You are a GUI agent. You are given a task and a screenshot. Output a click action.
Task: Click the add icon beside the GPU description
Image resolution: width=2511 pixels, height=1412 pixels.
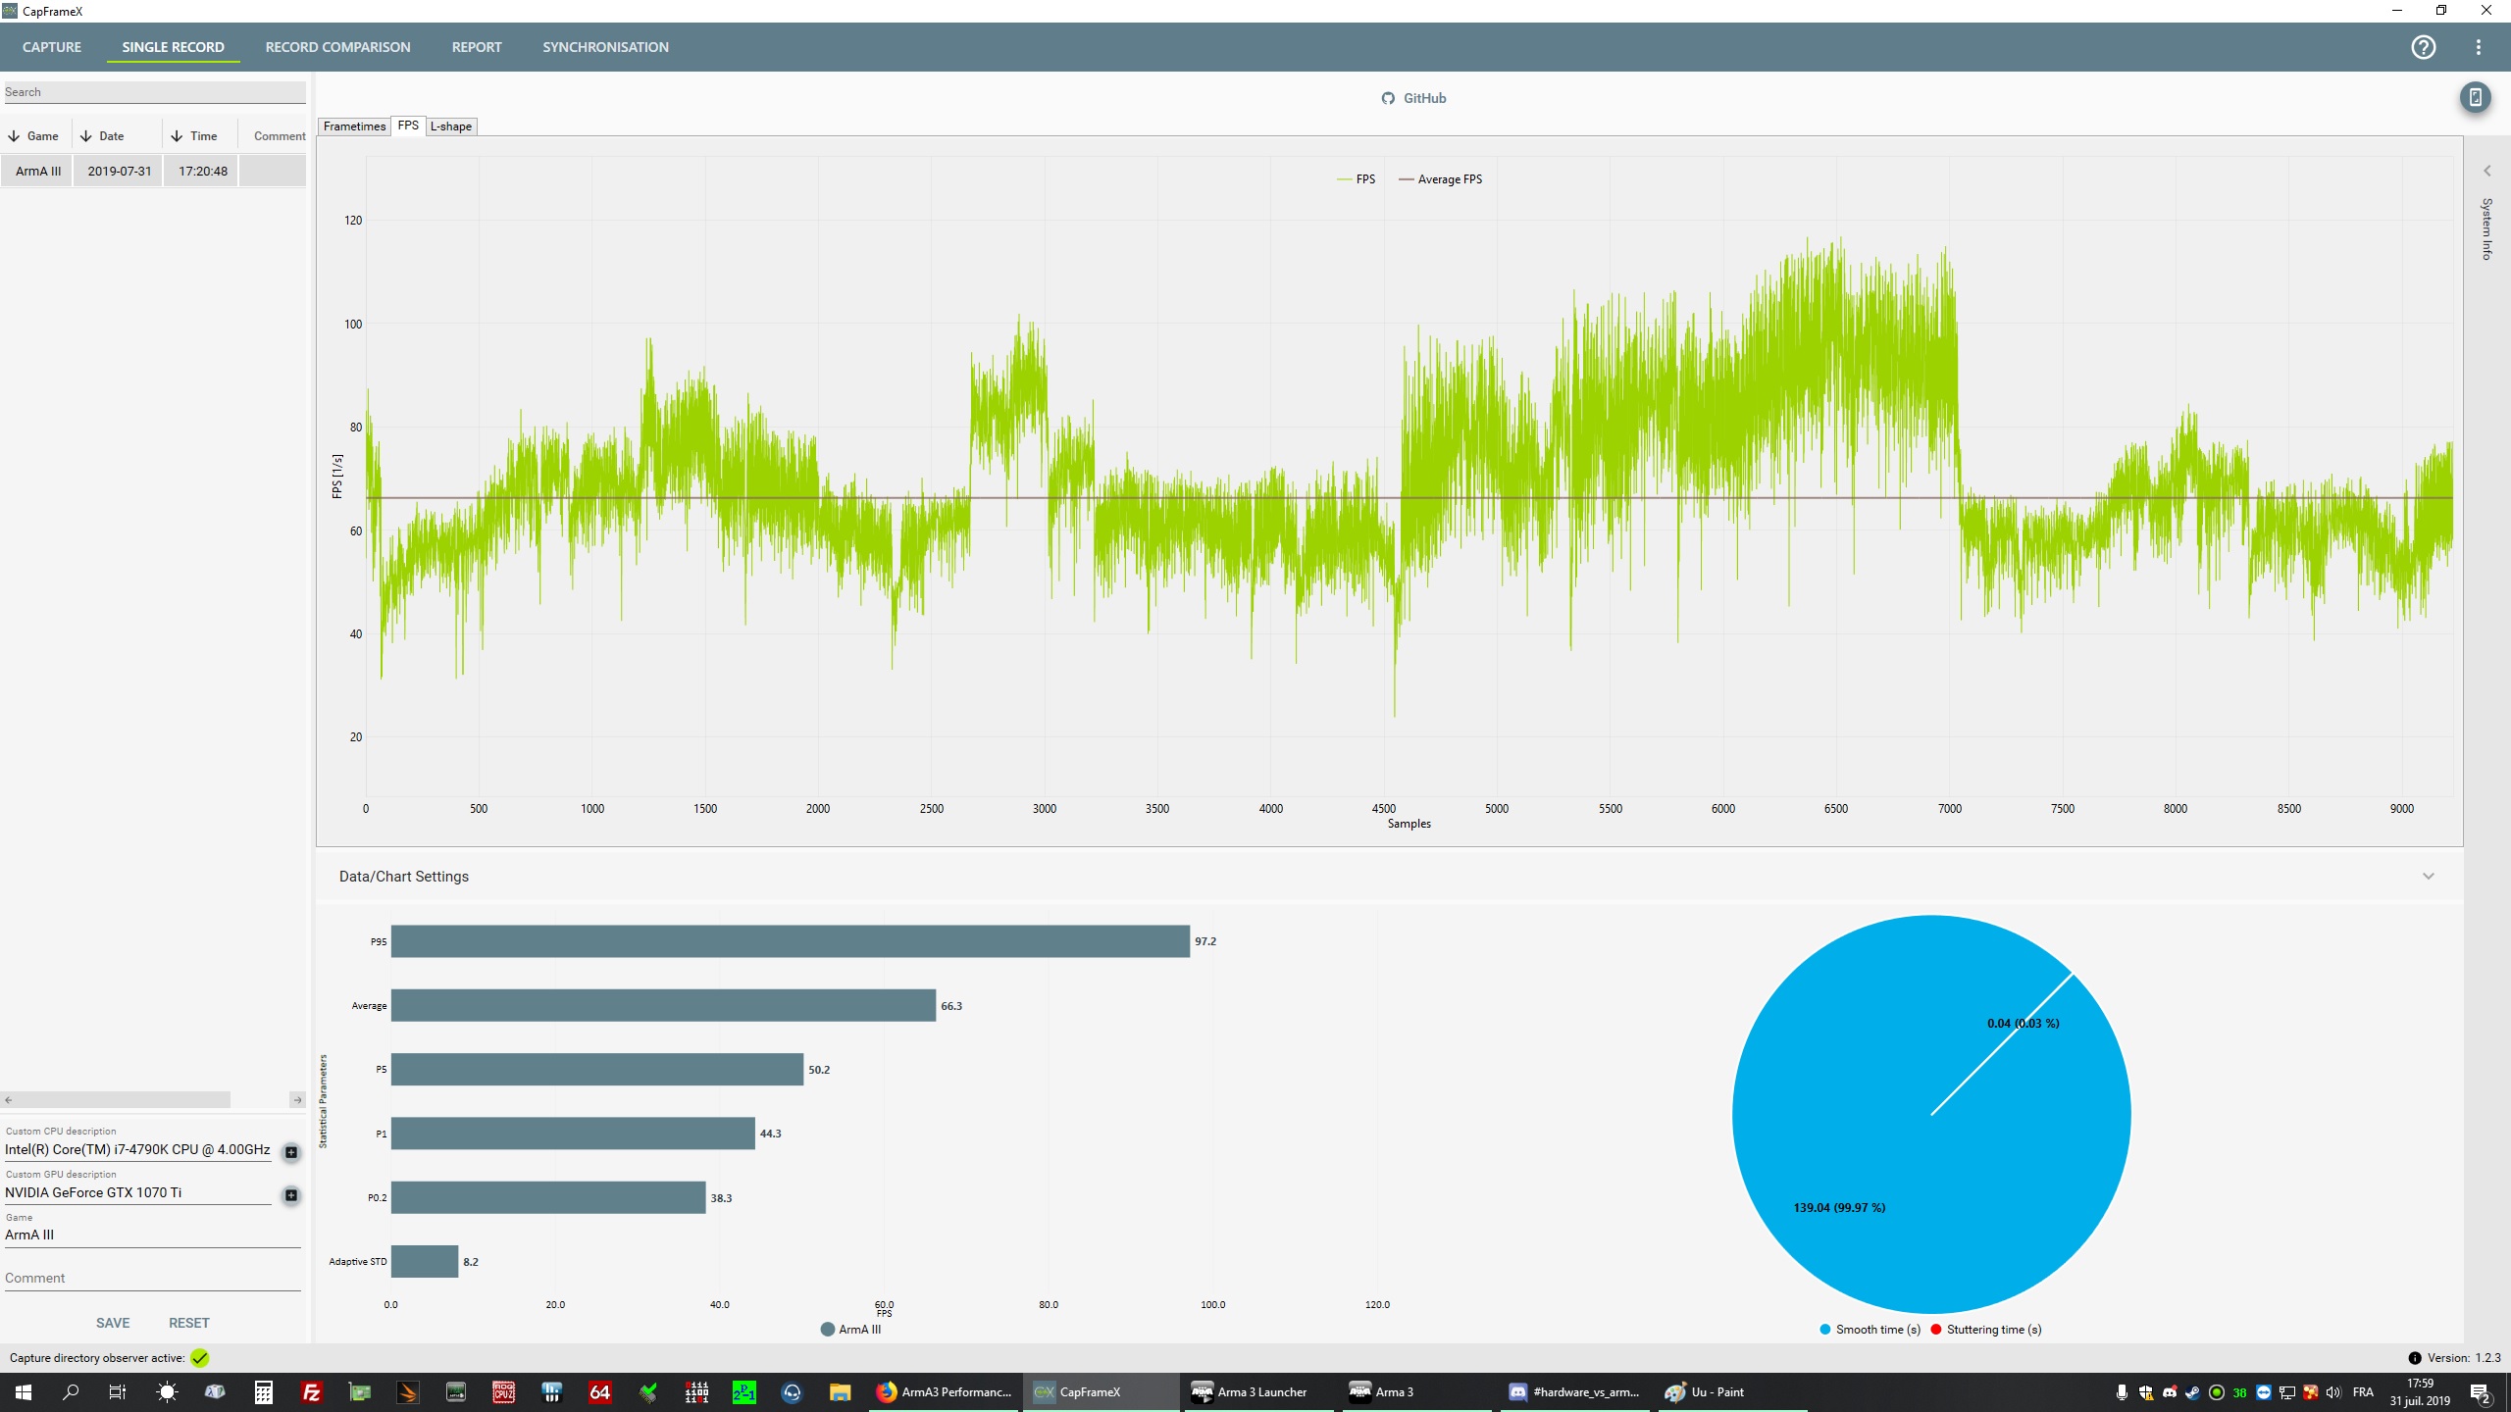click(x=291, y=1195)
